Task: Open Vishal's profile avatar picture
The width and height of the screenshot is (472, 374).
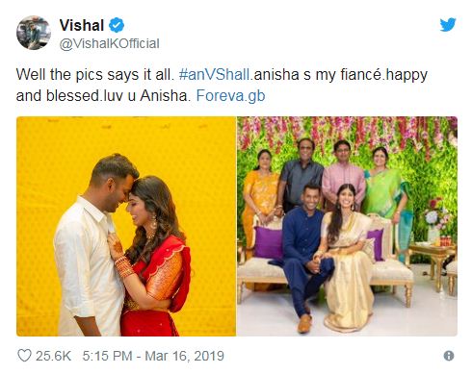Action: 34,33
